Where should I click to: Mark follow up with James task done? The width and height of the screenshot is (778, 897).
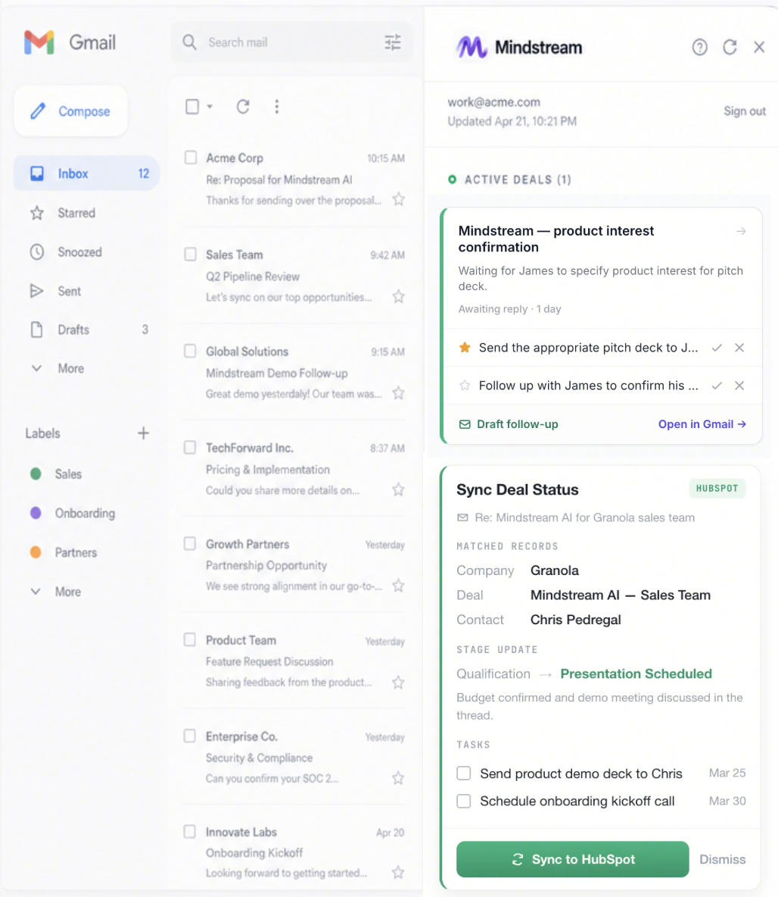click(x=717, y=386)
